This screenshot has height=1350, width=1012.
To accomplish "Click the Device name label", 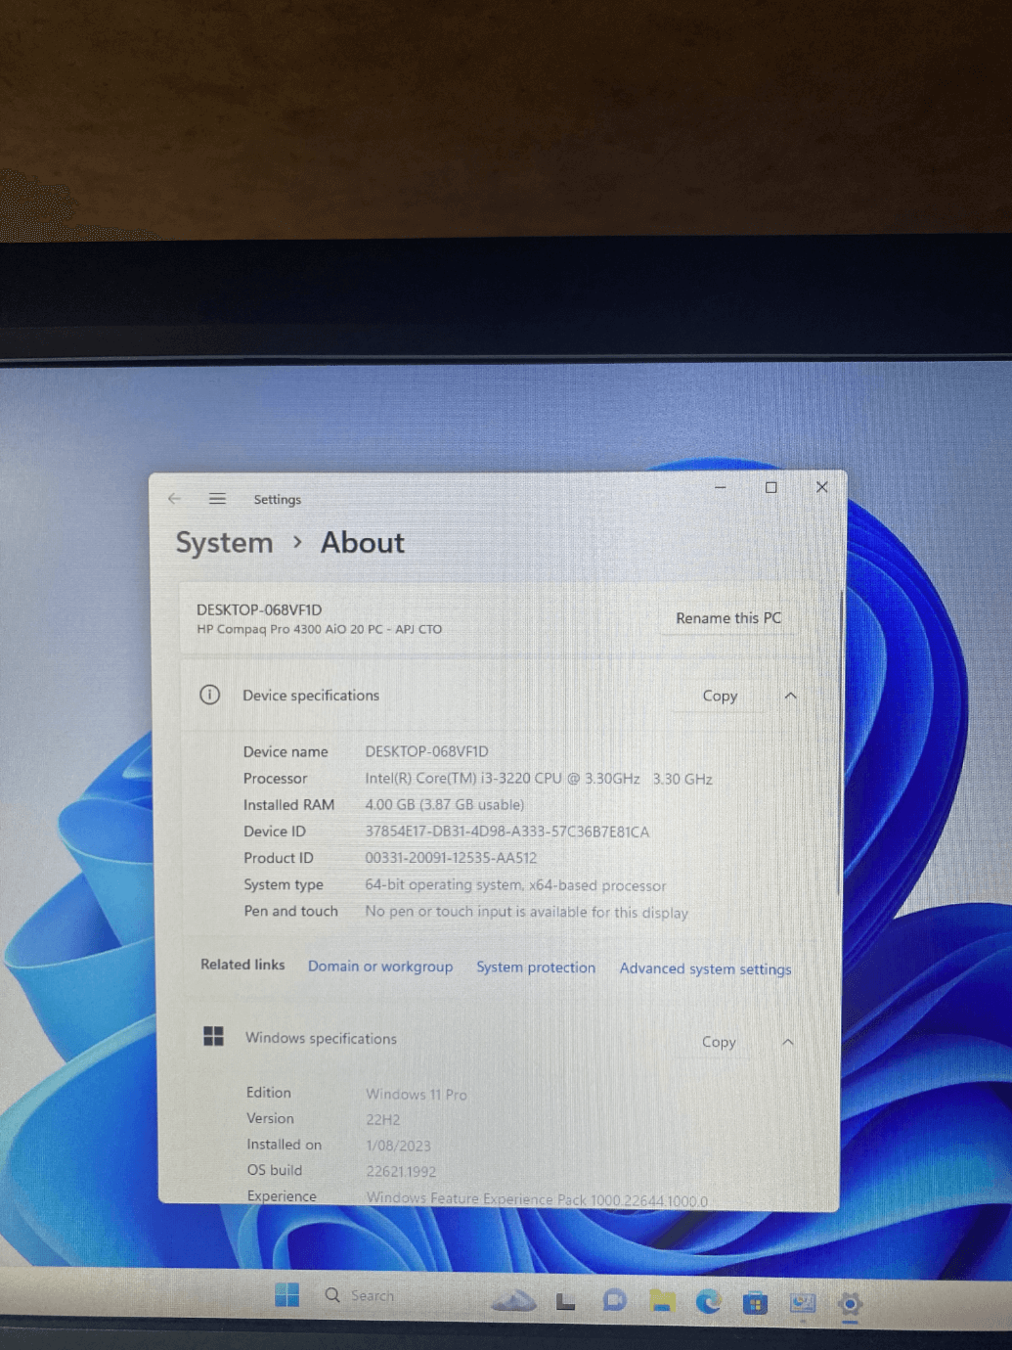I will pyautogui.click(x=286, y=751).
